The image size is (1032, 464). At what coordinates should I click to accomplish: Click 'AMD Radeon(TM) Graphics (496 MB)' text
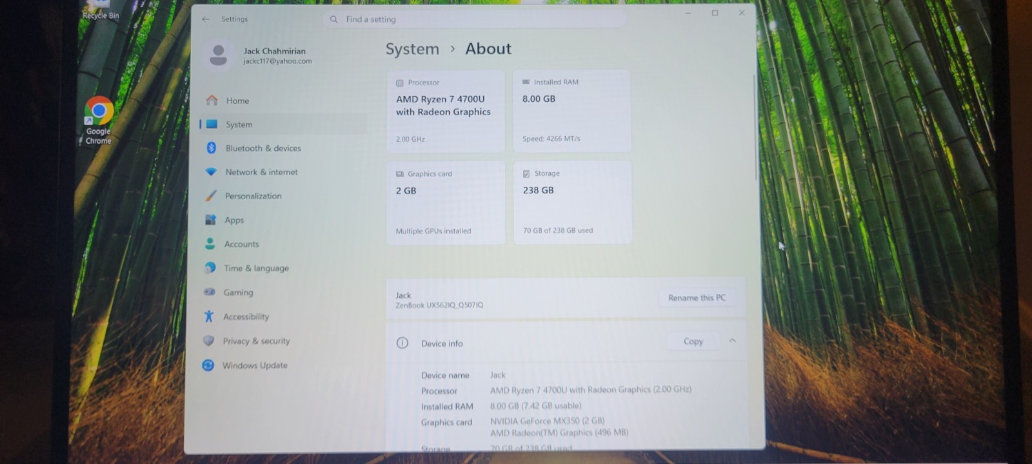(559, 432)
